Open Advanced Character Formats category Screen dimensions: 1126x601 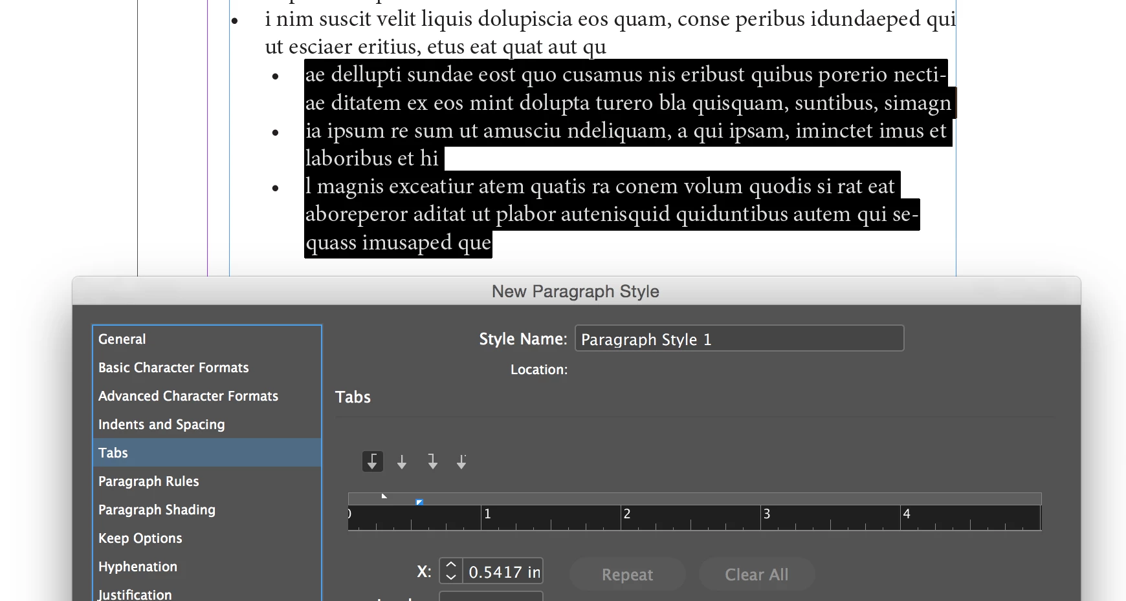[207, 396]
